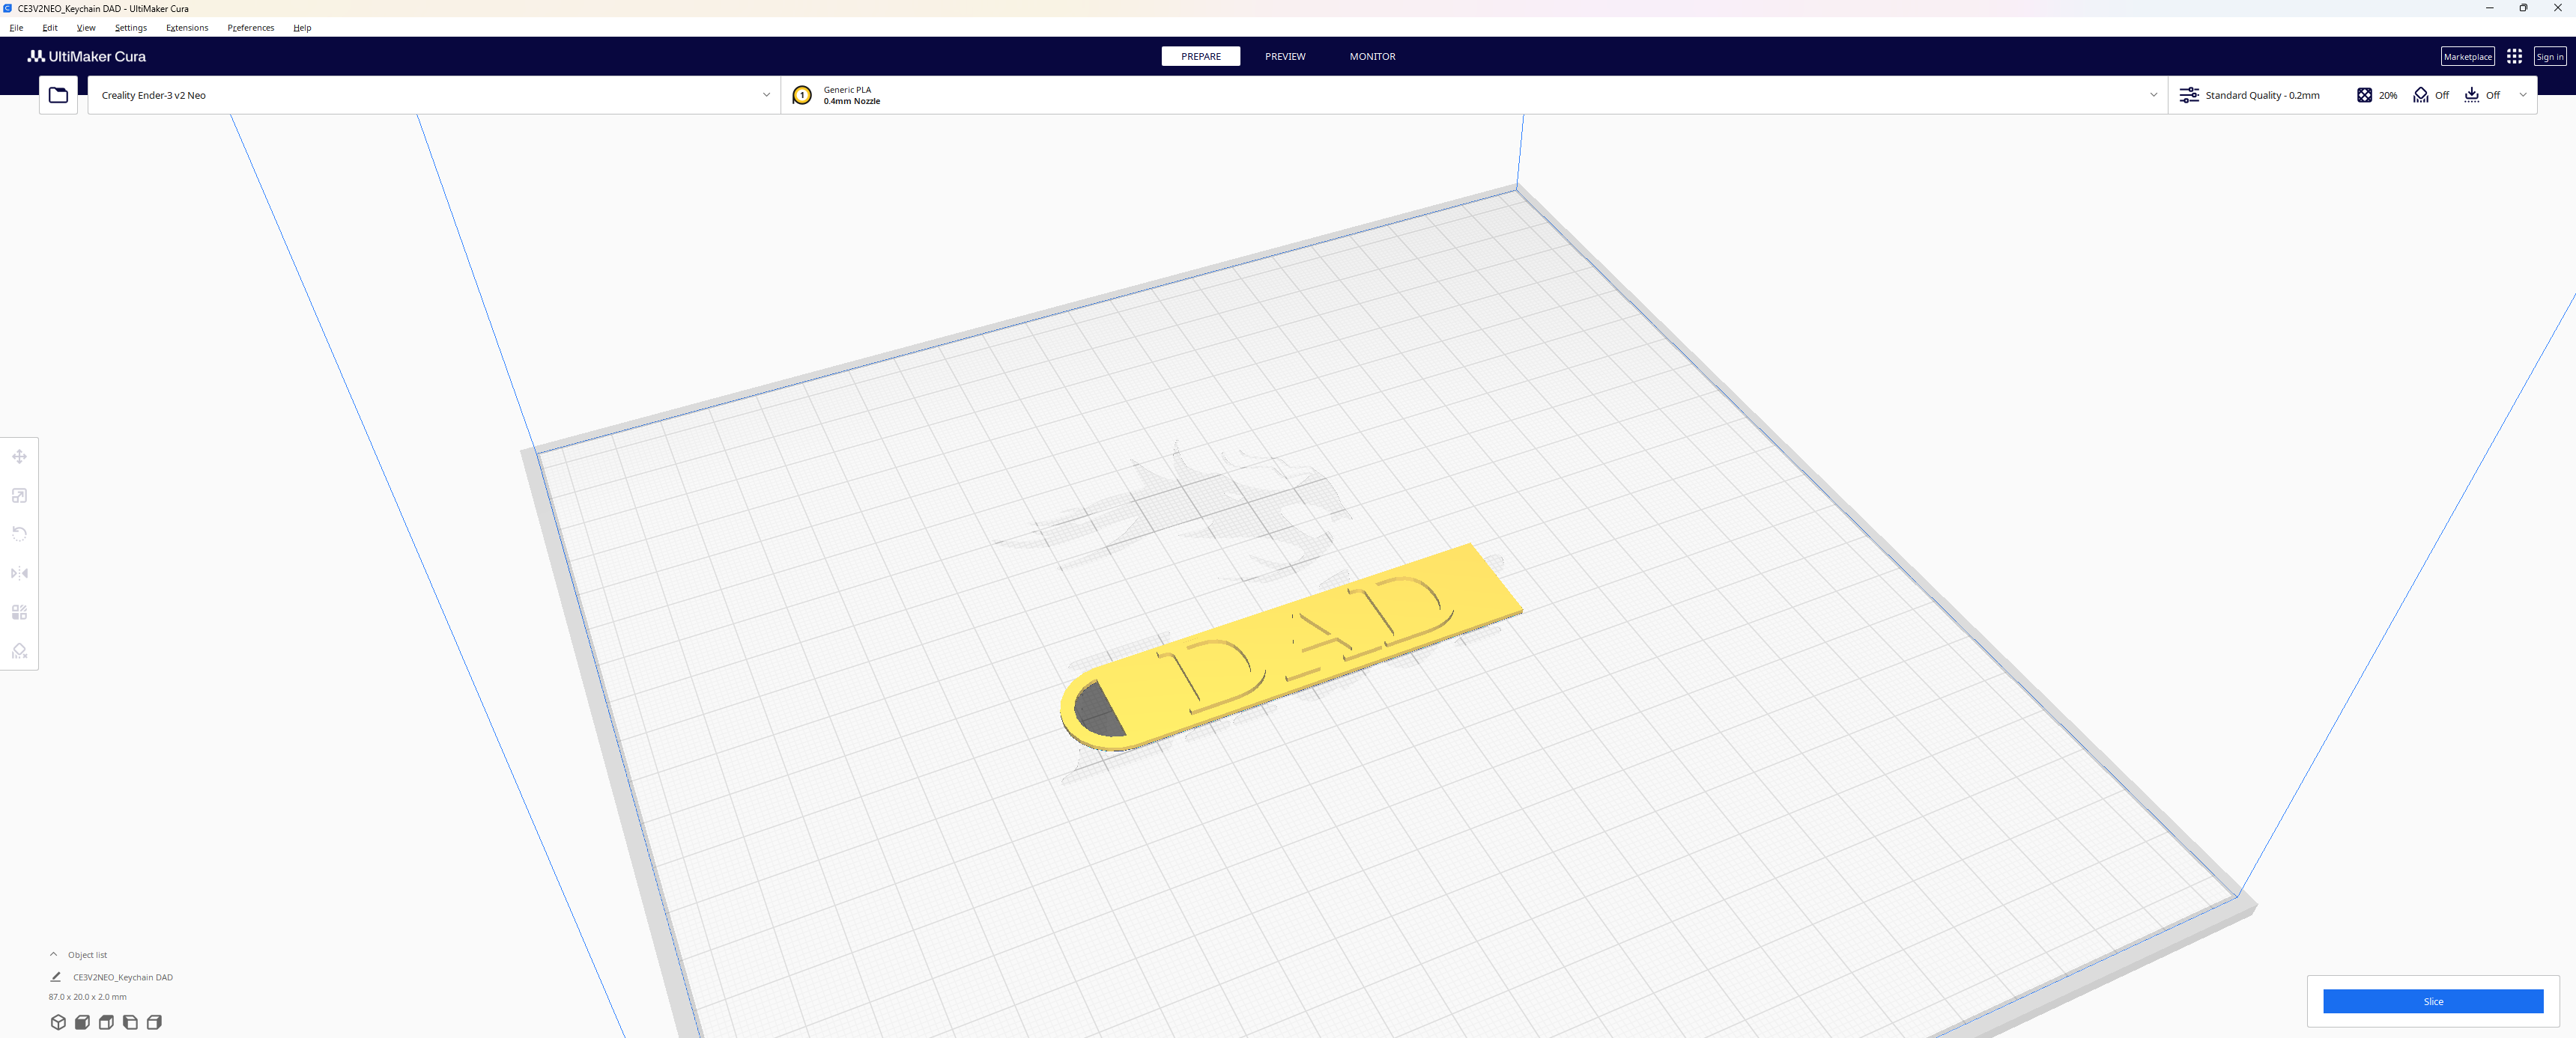Switch to the PREVIEW stage
Screen dimensions: 2576x1038
1285,56
